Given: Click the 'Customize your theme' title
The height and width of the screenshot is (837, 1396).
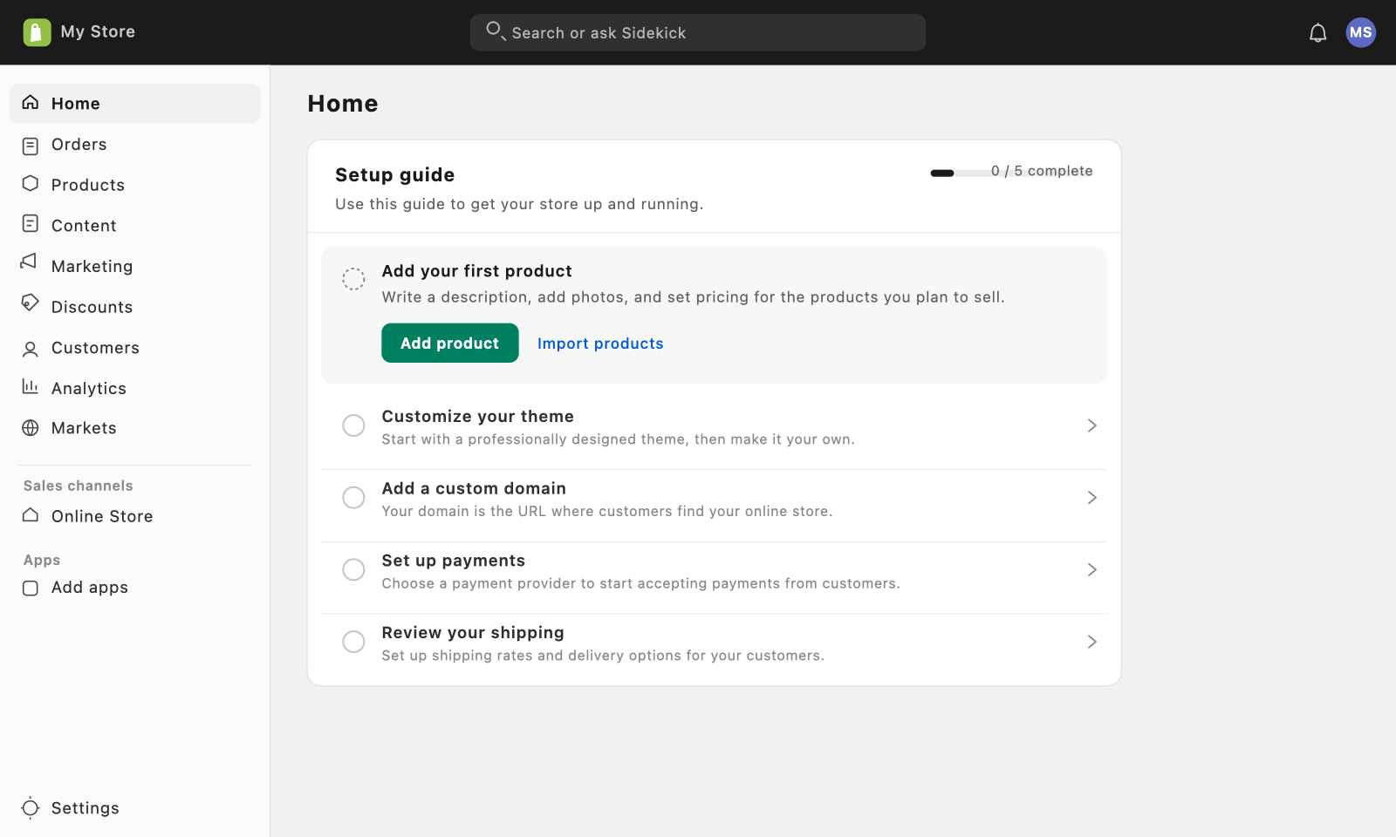Looking at the screenshot, I should click(478, 416).
